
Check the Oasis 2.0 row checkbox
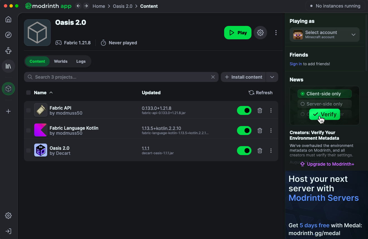click(x=28, y=151)
